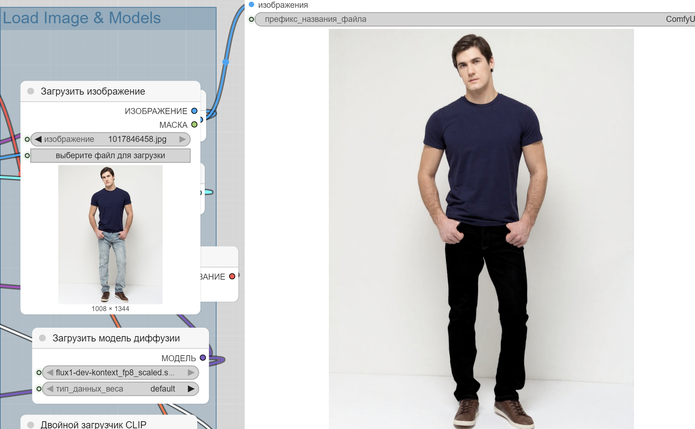Collapse the Загрузить модель диффузии node
Viewport: 695px width, 429px height.
point(42,338)
